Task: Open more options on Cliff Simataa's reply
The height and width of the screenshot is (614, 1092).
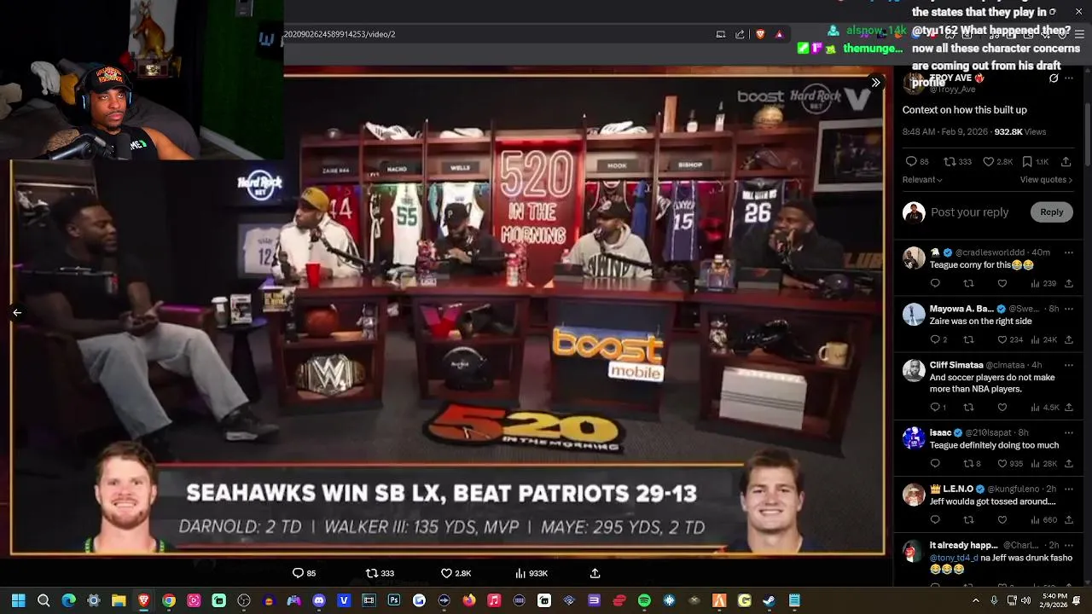Action: pyautogui.click(x=1069, y=365)
